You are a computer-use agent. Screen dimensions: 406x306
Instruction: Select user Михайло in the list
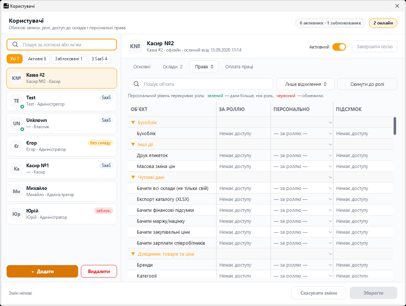62,191
